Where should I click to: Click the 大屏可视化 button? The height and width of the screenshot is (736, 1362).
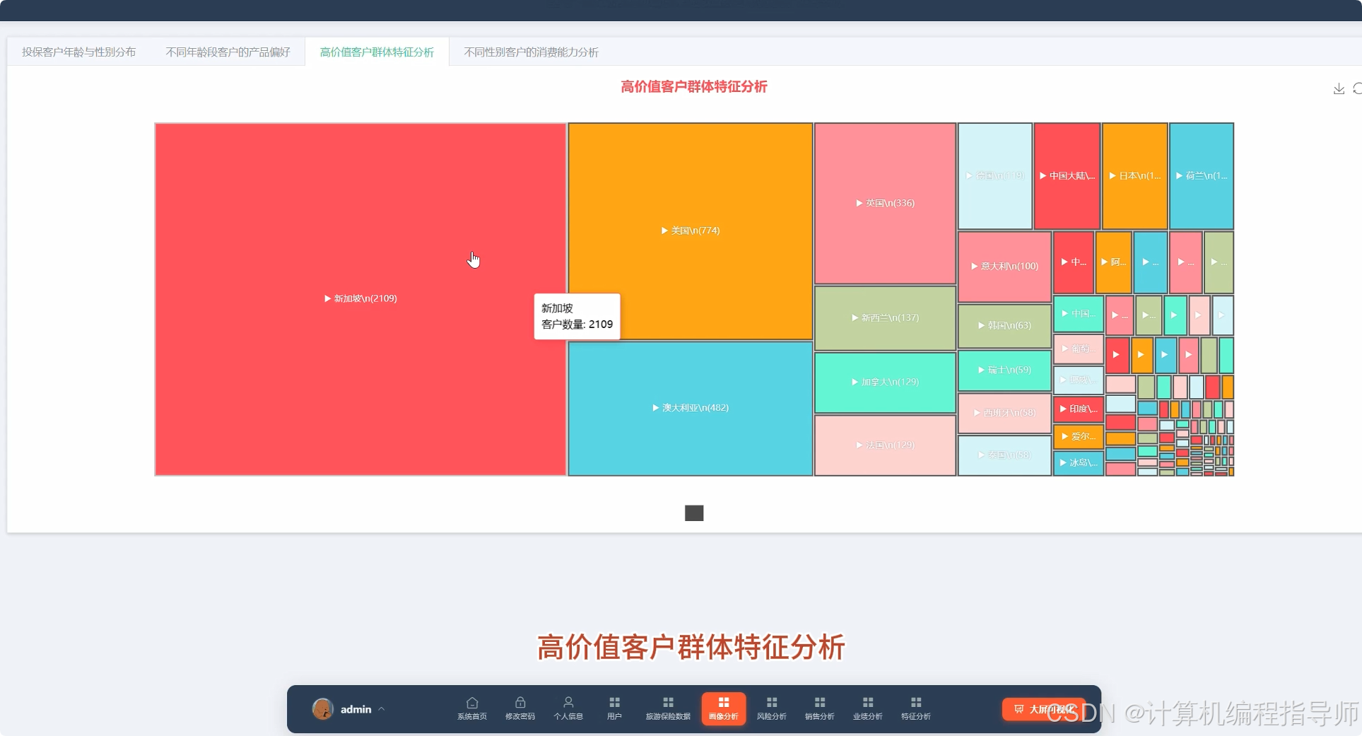pyautogui.click(x=1043, y=709)
